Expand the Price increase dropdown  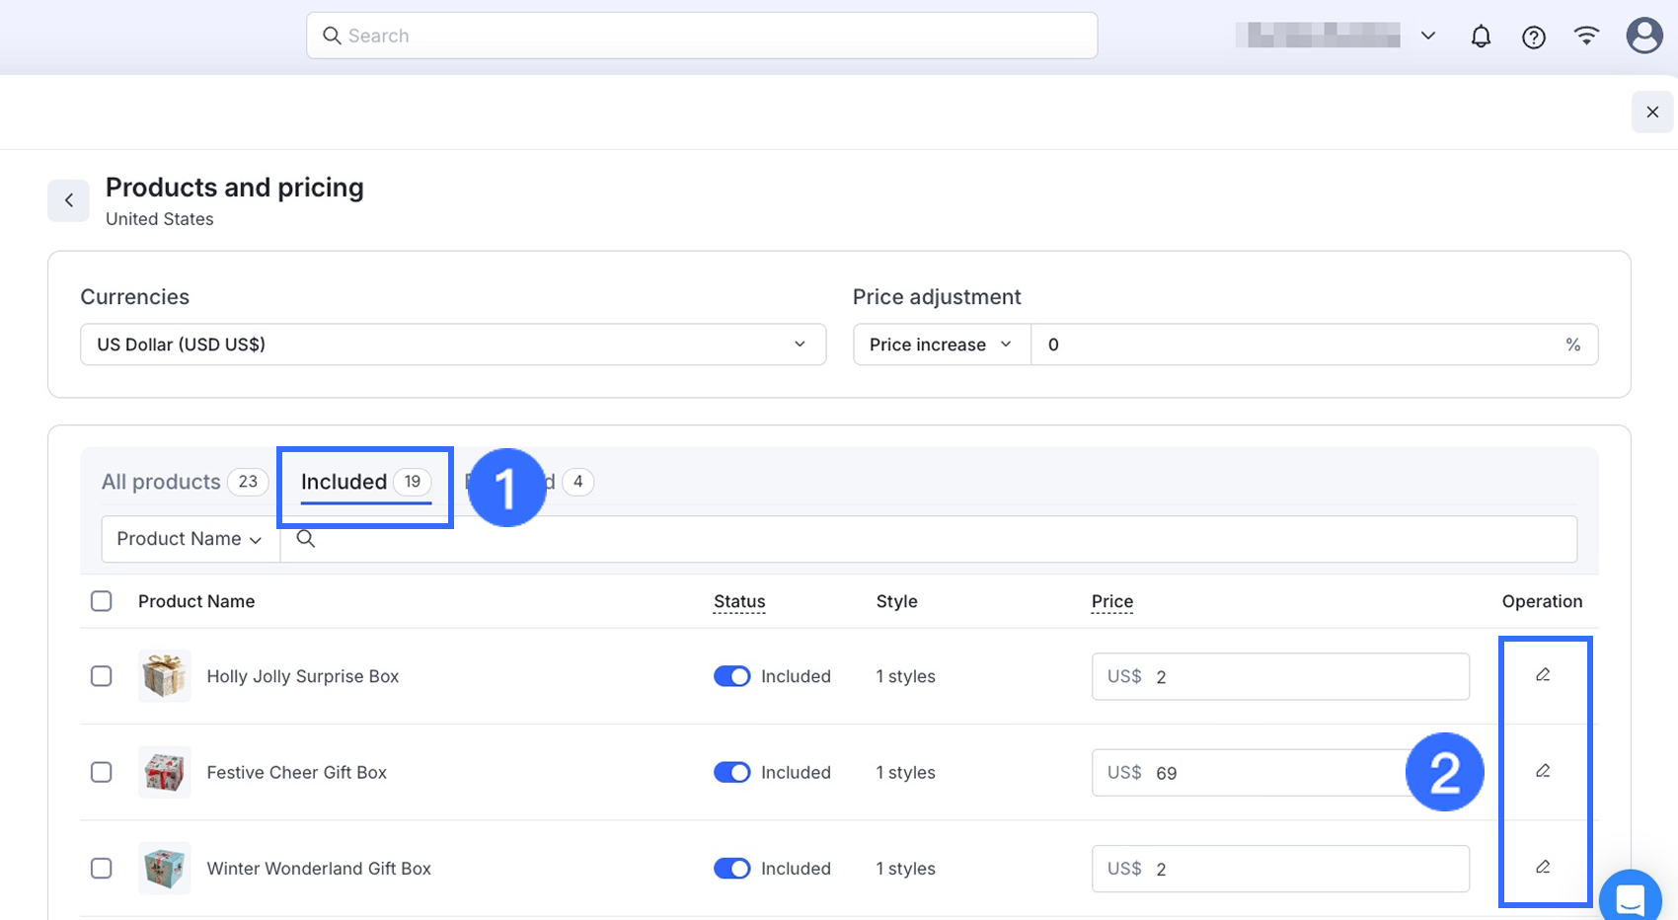tap(941, 345)
